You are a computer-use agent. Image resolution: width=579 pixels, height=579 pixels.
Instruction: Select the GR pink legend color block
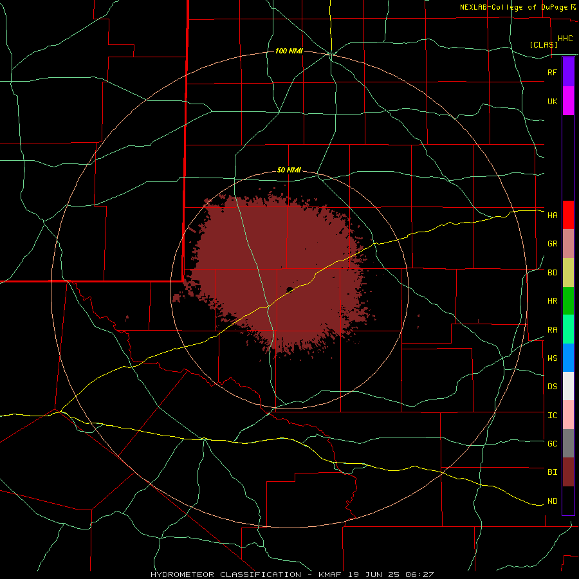coord(568,244)
